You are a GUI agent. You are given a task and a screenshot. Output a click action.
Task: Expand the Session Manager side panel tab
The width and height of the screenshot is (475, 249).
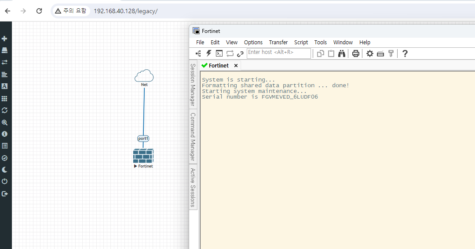pyautogui.click(x=193, y=85)
